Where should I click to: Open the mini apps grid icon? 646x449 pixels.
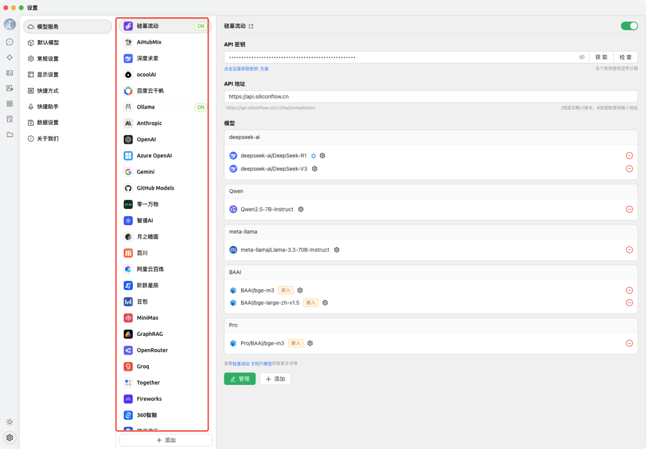(10, 104)
